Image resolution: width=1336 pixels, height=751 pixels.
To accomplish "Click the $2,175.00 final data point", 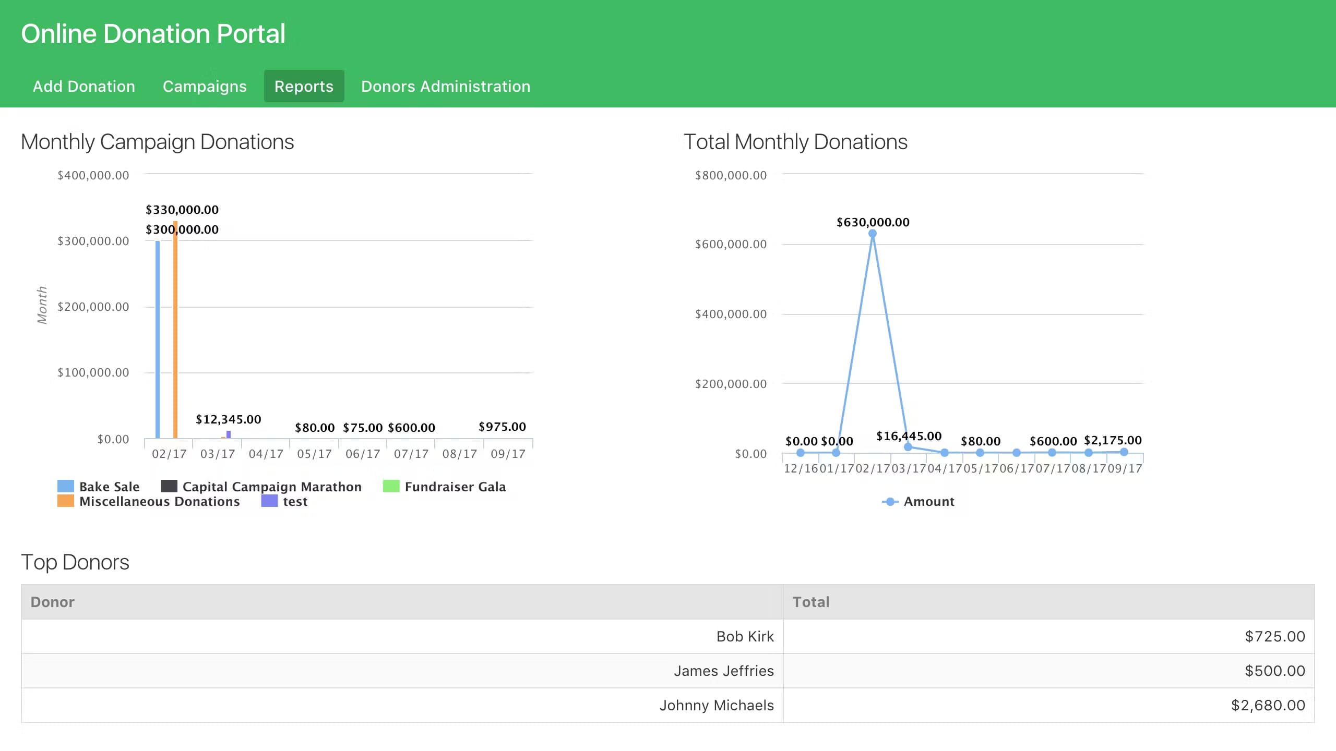I will click(1124, 452).
